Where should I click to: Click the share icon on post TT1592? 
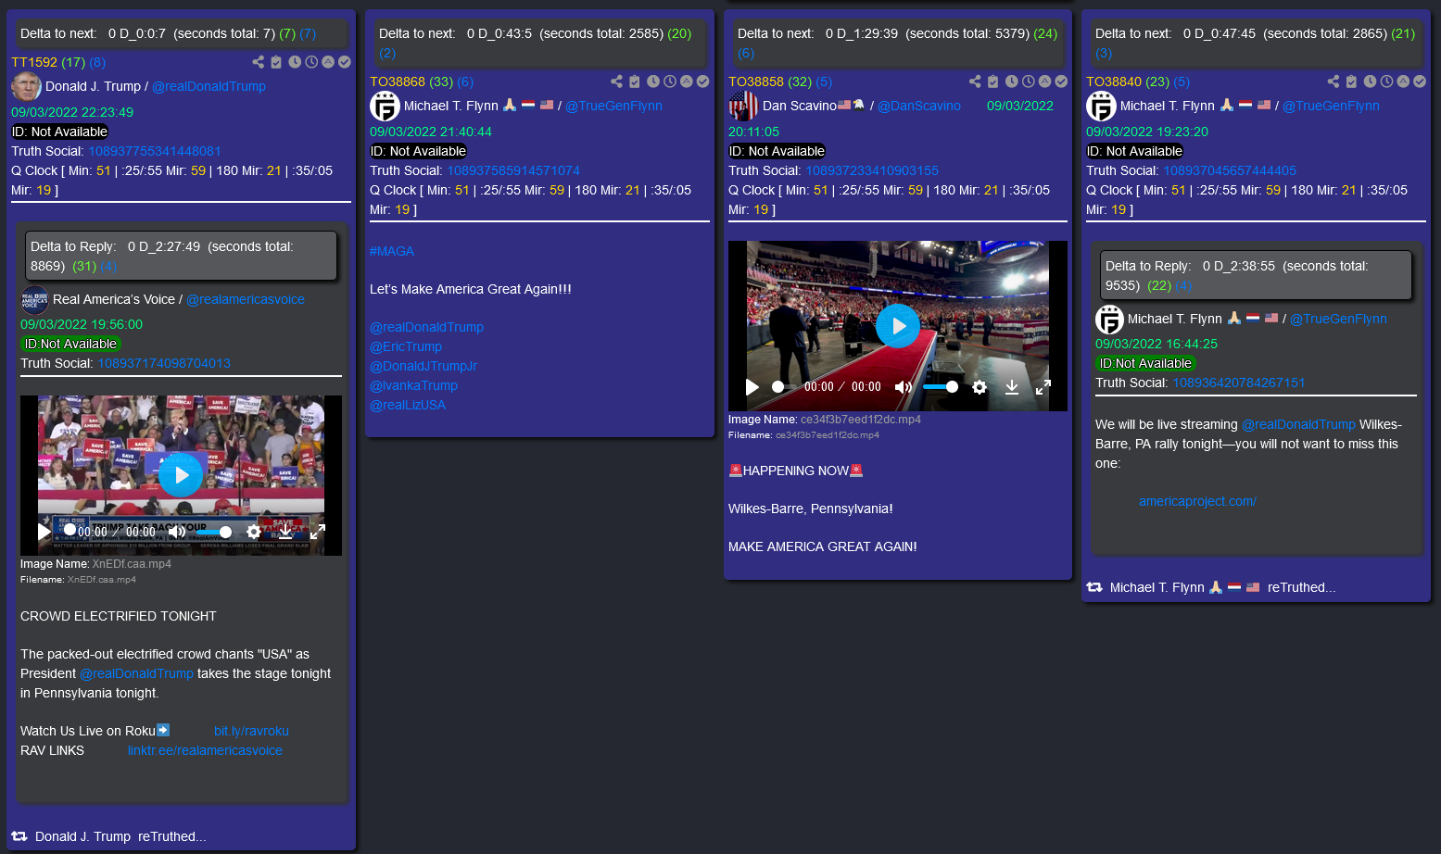point(259,62)
